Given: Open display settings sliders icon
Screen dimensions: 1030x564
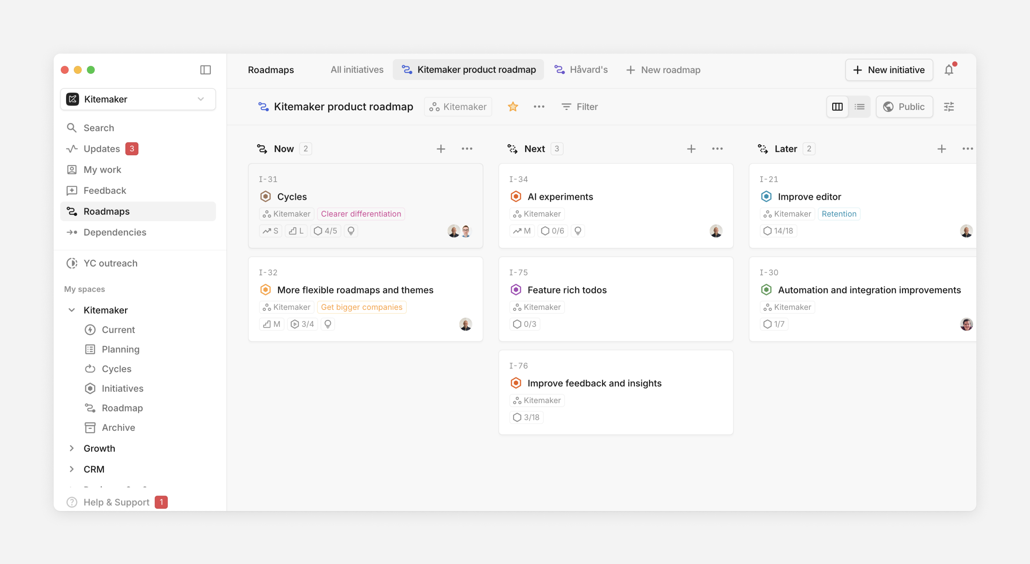Looking at the screenshot, I should click(949, 107).
